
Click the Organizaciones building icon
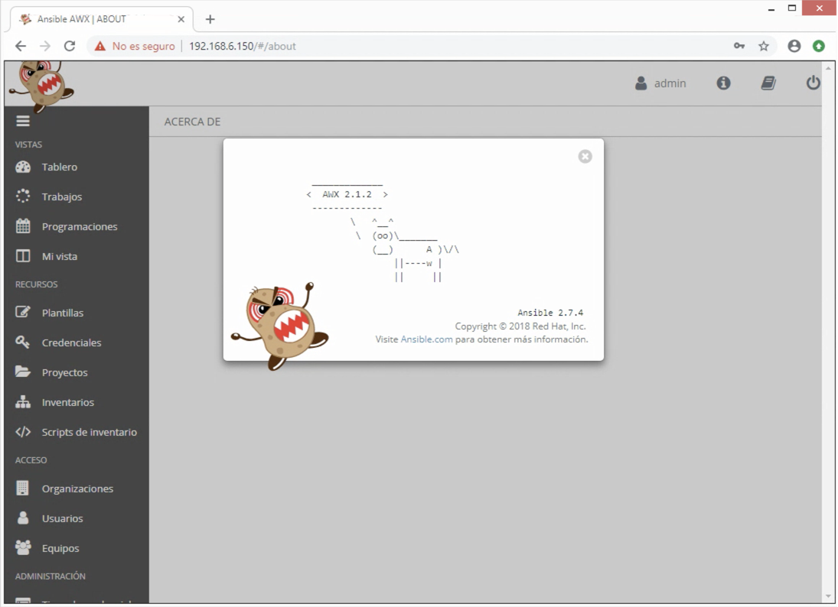pos(22,488)
